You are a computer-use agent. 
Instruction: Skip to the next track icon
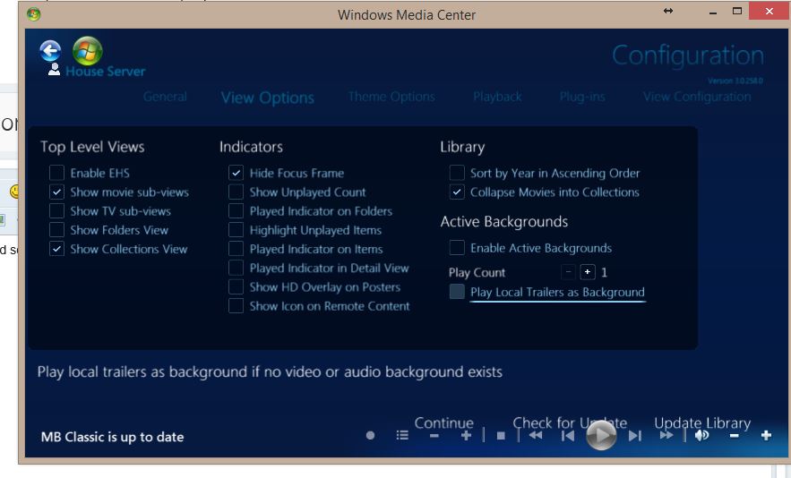[x=635, y=436]
